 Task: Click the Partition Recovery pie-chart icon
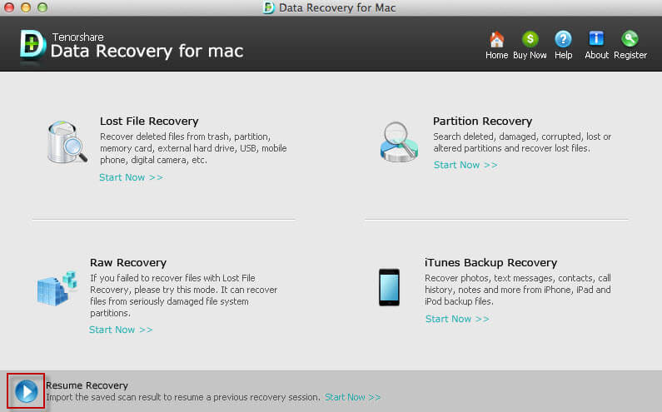click(x=399, y=142)
